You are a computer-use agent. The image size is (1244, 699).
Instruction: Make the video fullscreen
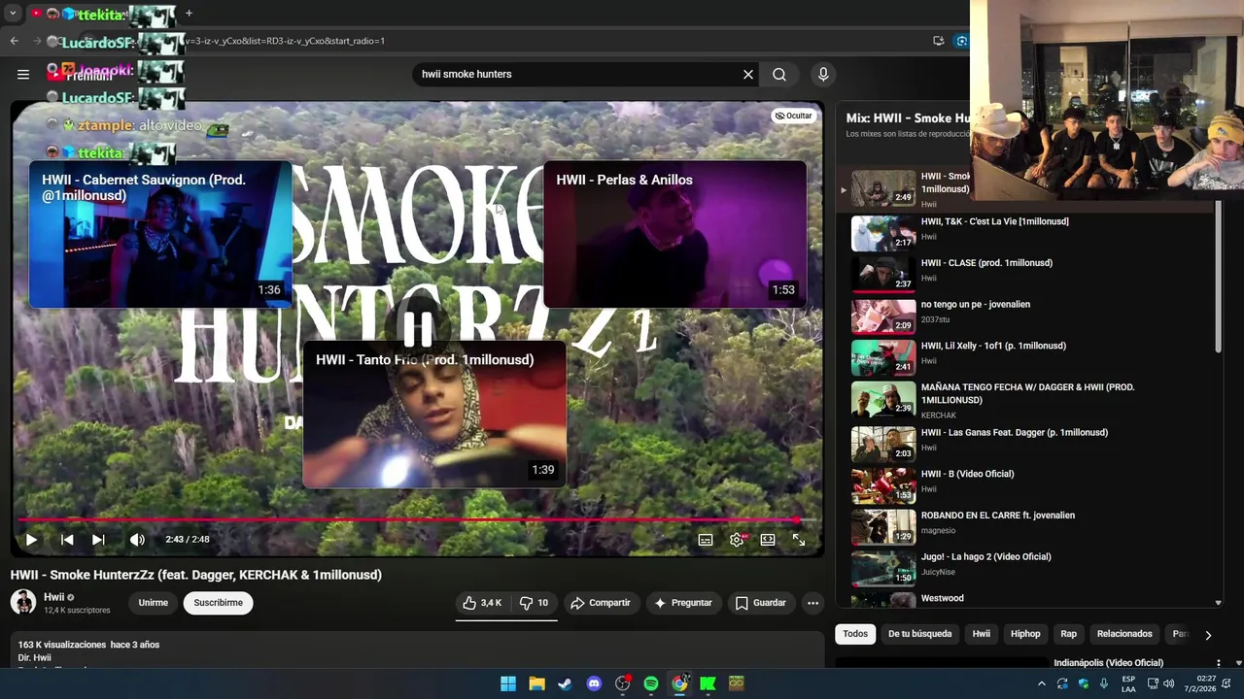pyautogui.click(x=799, y=540)
